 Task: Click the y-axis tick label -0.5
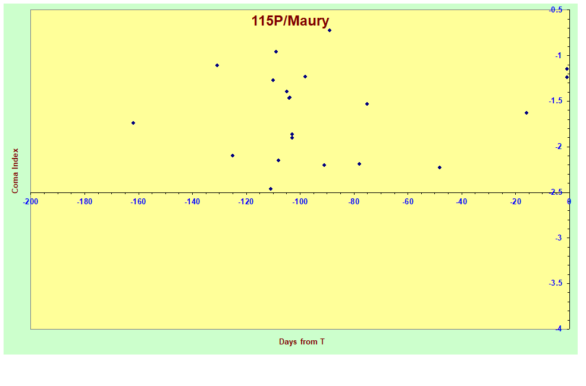[x=555, y=10]
